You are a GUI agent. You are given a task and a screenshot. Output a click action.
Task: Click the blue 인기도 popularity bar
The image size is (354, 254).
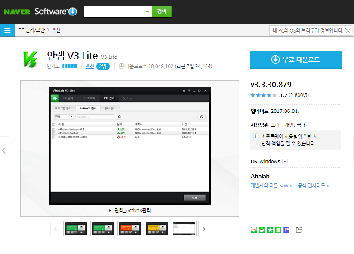click(69, 66)
